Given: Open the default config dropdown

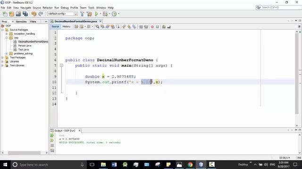Looking at the screenshot, I should [62, 14].
